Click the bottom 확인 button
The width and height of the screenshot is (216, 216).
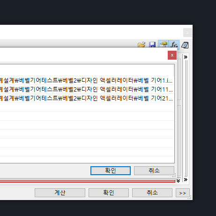(x=109, y=193)
